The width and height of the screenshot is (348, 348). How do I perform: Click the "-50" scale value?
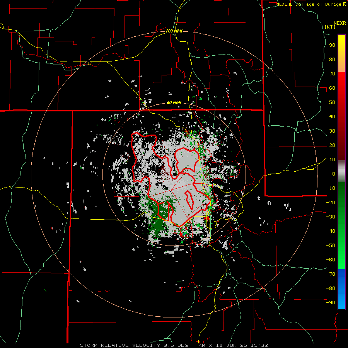(331, 246)
